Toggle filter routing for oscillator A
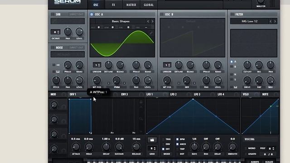Viewport: 290px width, 163px height. [232, 62]
